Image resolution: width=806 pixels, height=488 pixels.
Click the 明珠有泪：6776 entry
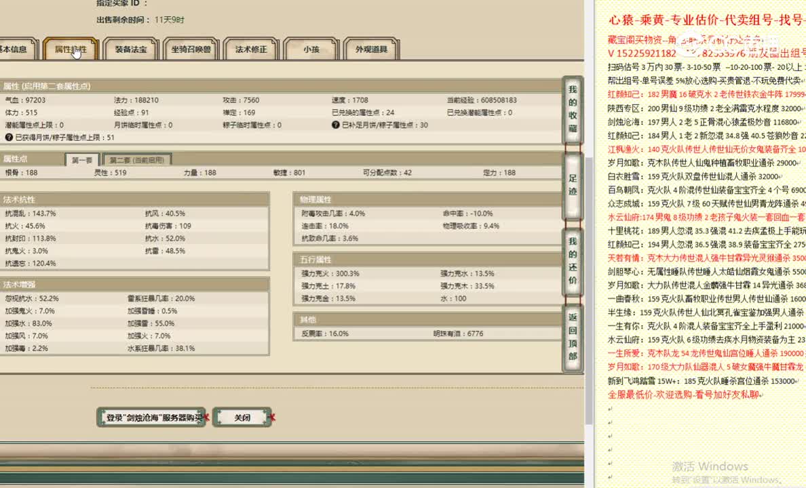[x=458, y=333]
